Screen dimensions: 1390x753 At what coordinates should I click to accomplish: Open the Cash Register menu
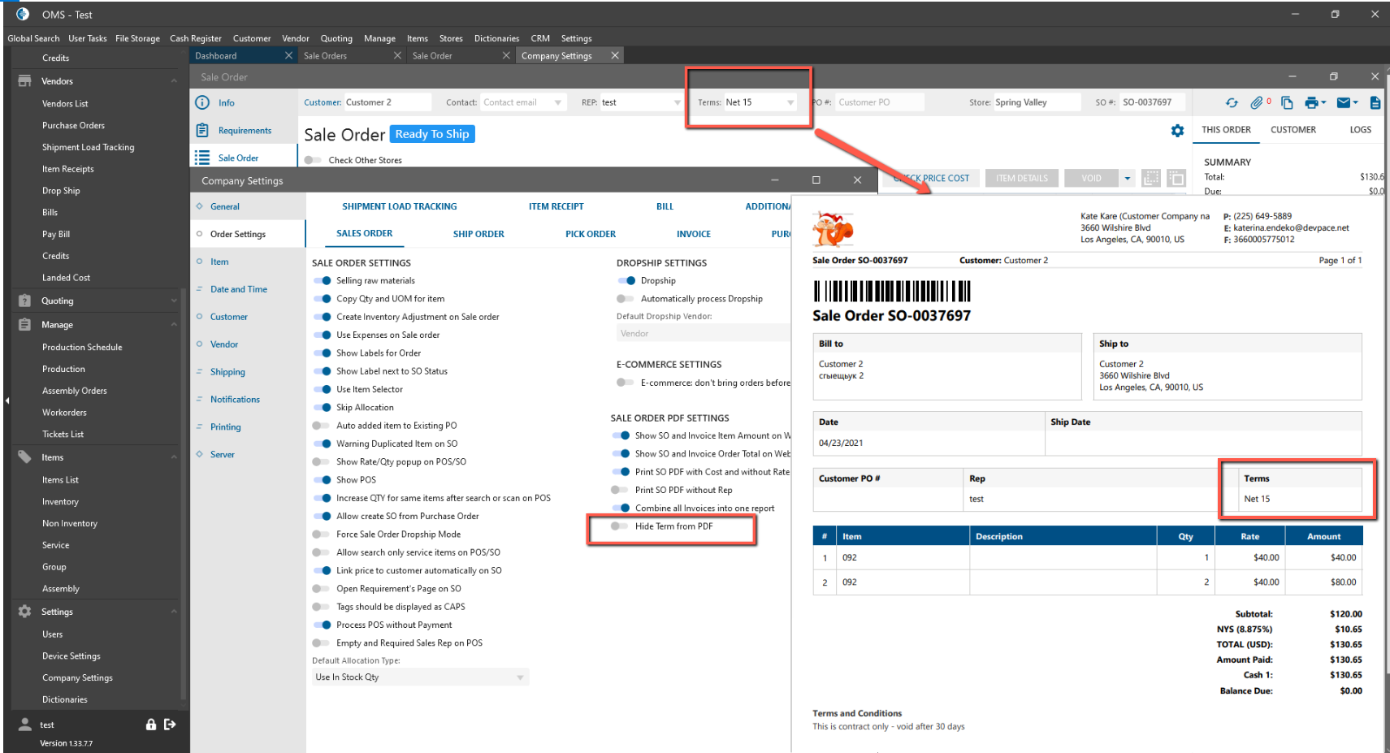pos(196,38)
